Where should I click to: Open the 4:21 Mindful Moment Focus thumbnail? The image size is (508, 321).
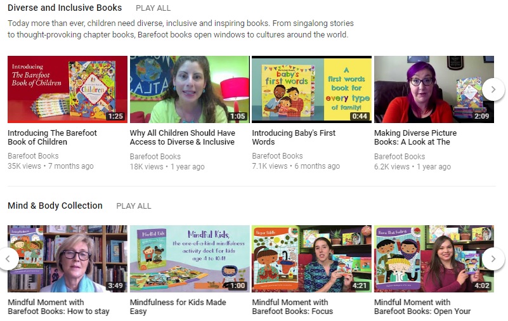pos(311,259)
